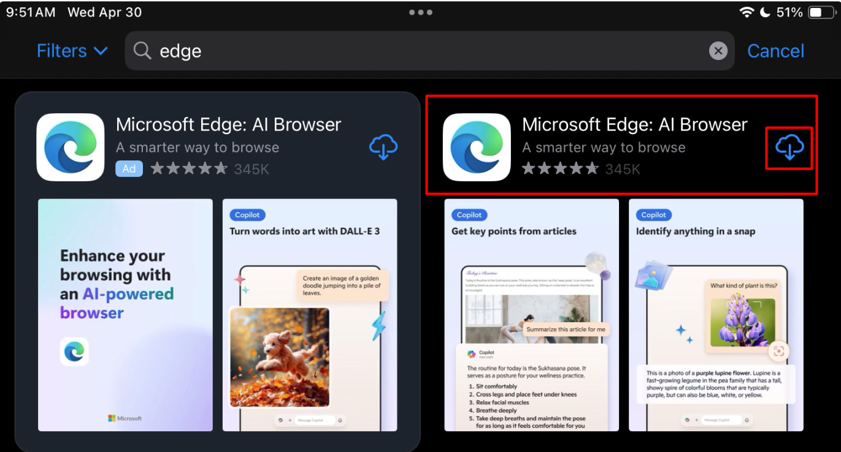
Task: Tap "A smarter way to browse" in the non-ad result
Action: [604, 148]
